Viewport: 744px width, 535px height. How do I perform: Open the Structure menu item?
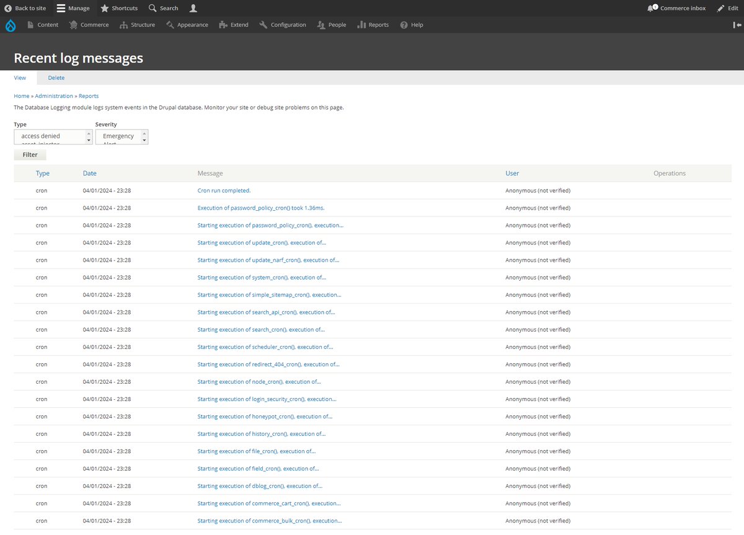[143, 25]
